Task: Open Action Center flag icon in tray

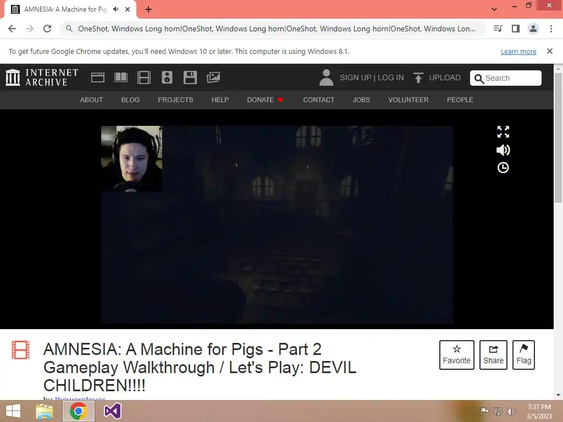Action: click(484, 412)
